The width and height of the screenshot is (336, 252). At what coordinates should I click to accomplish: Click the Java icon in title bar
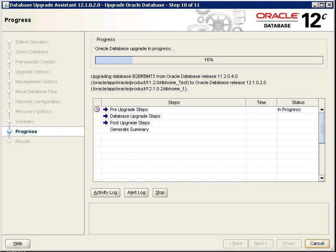click(x=5, y=5)
